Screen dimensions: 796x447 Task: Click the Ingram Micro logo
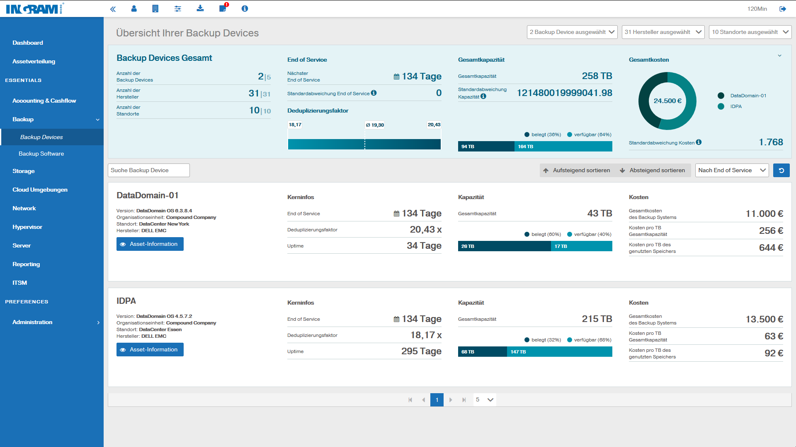click(x=35, y=9)
